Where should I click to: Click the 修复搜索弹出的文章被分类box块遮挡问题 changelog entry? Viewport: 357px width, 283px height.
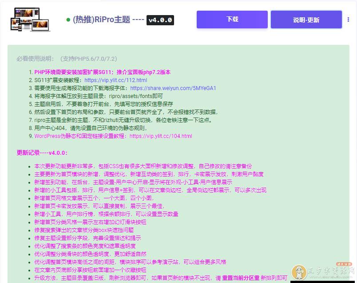(x=84, y=230)
